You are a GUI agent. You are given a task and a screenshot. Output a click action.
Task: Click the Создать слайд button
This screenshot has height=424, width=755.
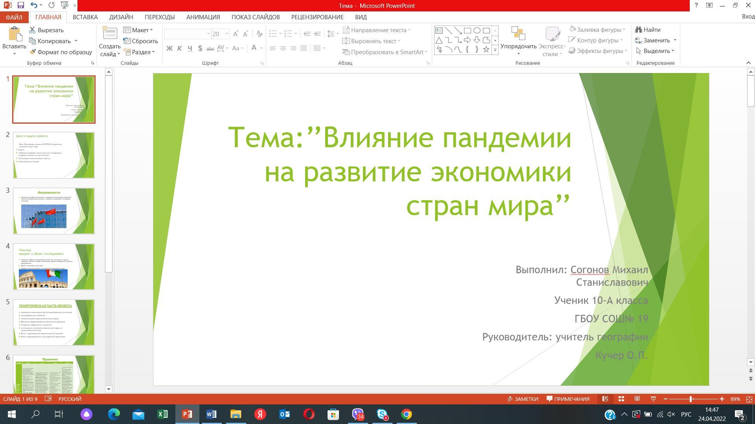[x=110, y=35]
